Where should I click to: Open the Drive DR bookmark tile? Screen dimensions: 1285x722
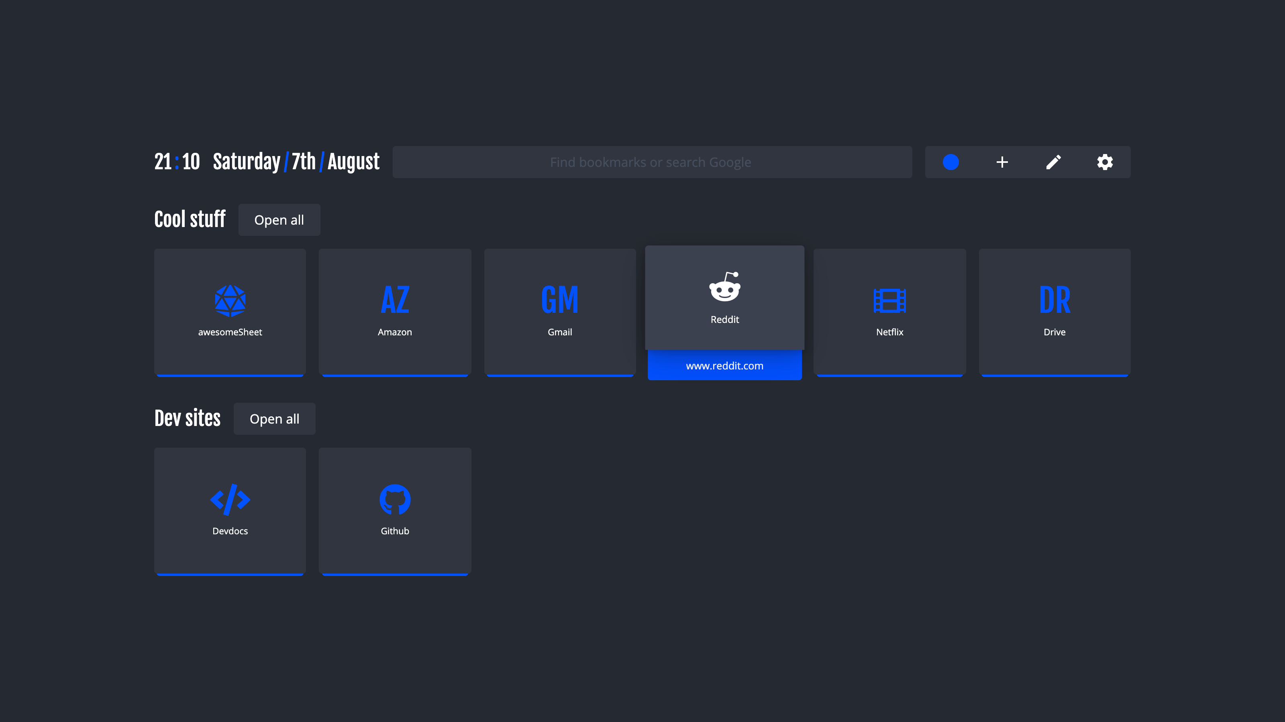[x=1055, y=311]
